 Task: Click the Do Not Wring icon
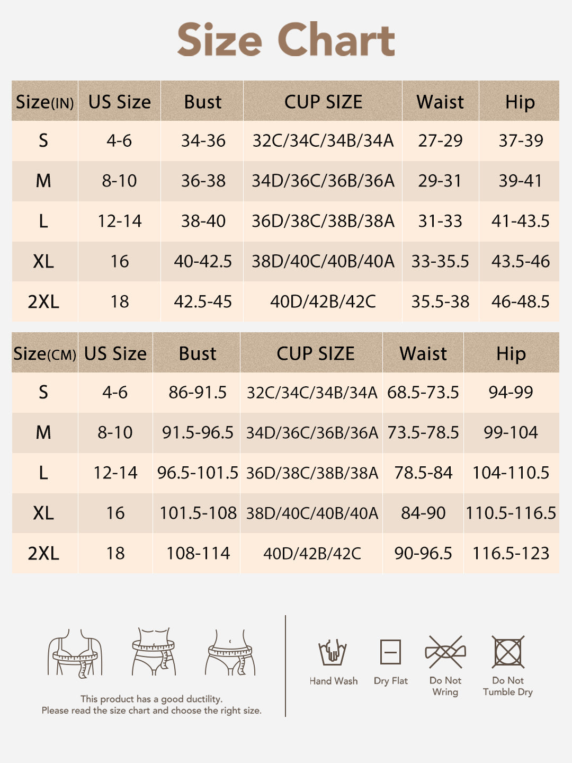click(445, 652)
